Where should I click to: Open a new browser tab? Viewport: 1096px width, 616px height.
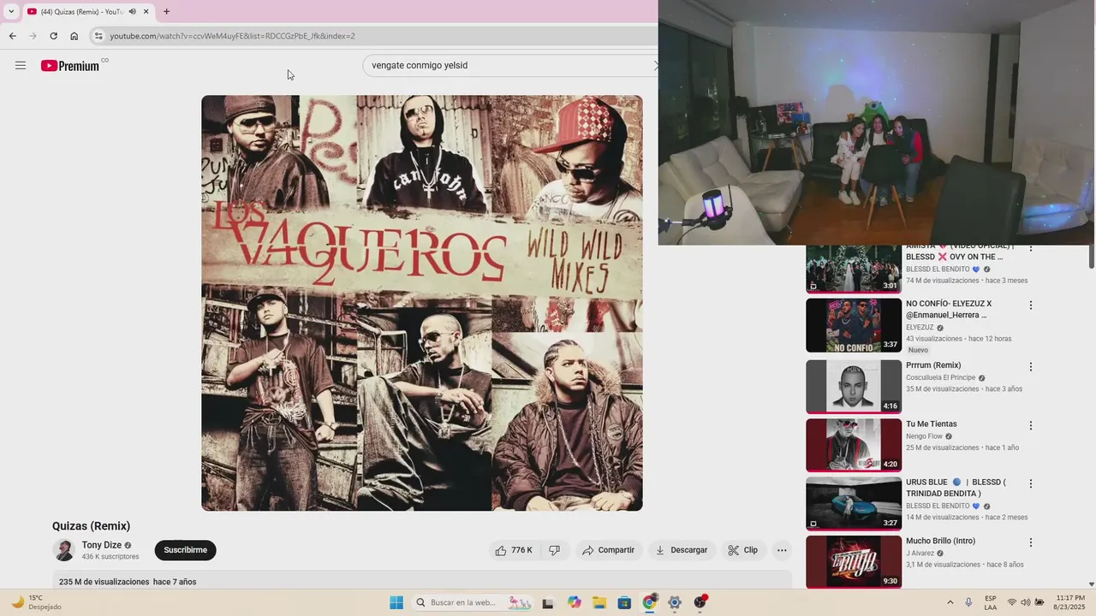[166, 11]
